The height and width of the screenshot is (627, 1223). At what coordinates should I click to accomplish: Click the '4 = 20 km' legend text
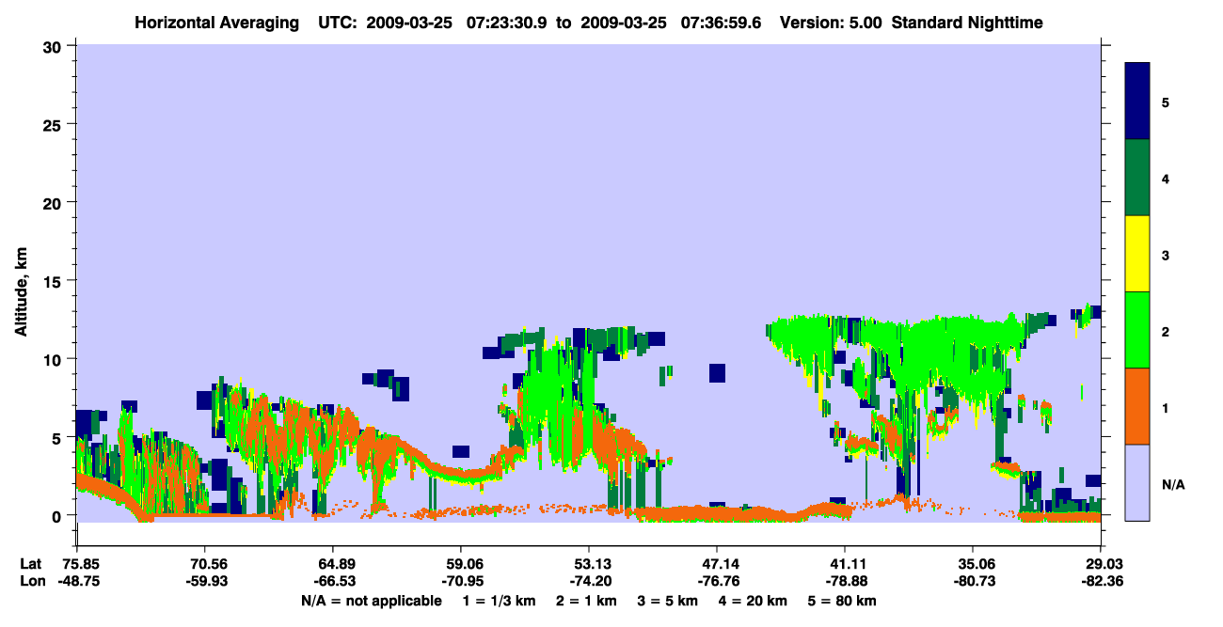[x=752, y=600]
